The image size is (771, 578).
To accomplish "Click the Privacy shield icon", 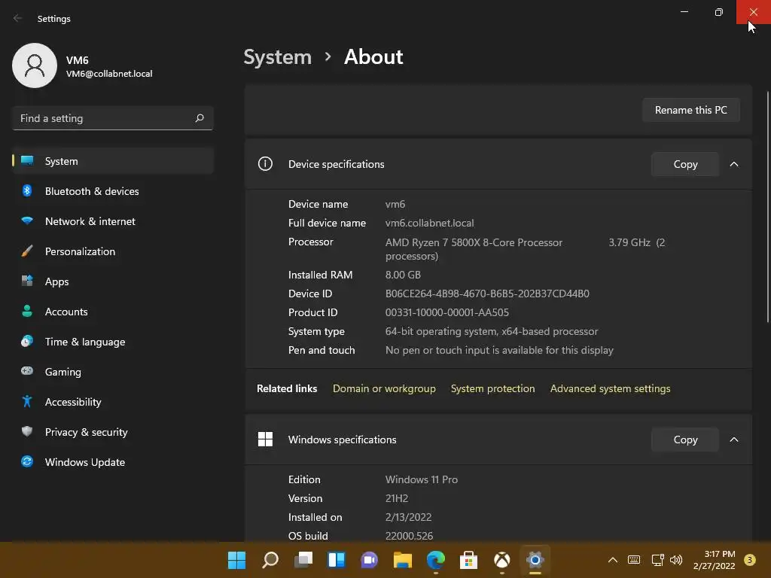I will [27, 431].
